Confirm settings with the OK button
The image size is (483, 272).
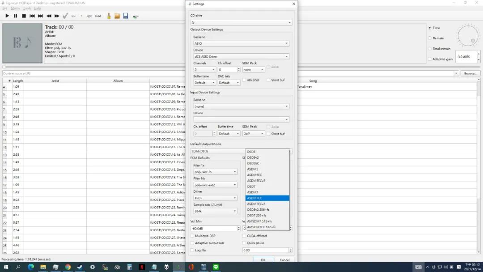(263, 260)
